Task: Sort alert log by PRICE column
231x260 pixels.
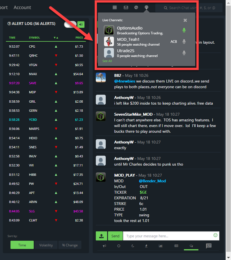Action: 79,38
